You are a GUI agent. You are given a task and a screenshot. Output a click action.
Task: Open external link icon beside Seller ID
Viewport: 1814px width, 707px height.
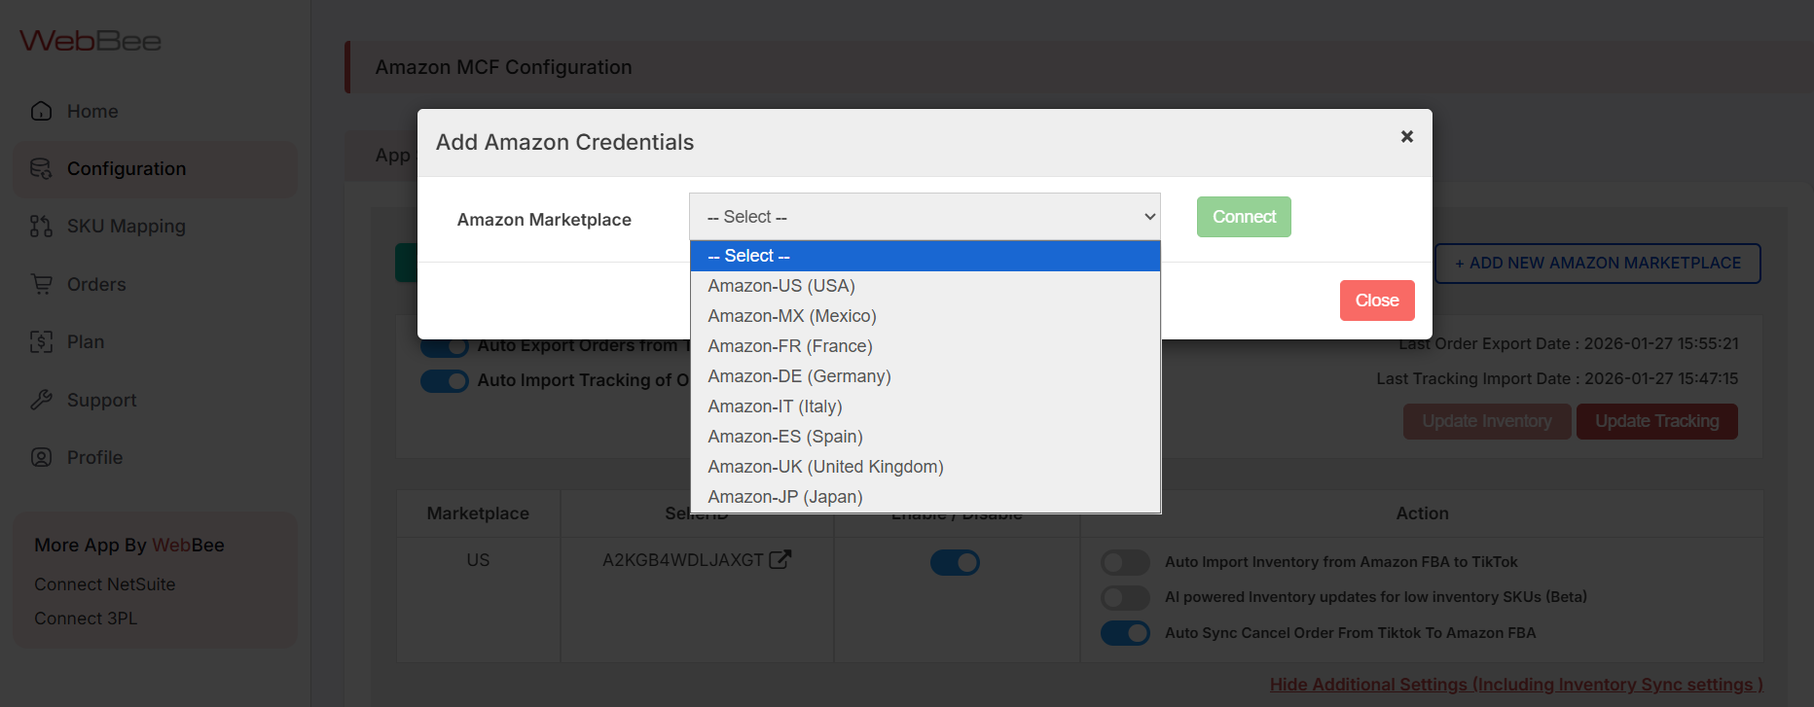click(780, 559)
